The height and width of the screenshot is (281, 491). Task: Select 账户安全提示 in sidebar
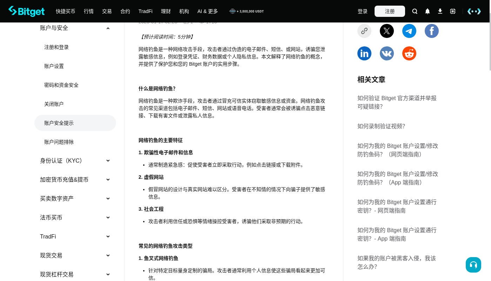point(75,123)
